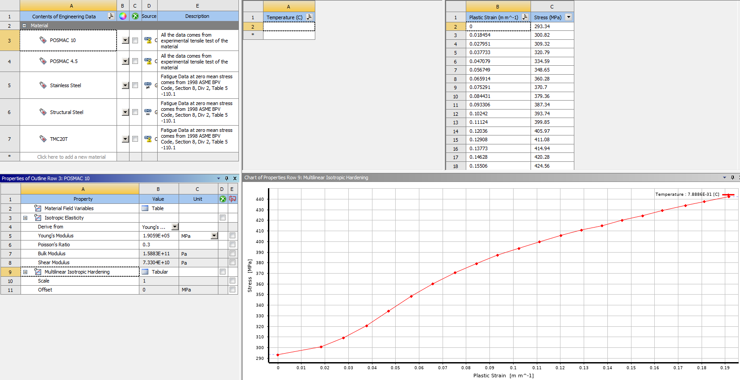Click the sort icon beside Plastic Strain header
This screenshot has height=380, width=740.
pyautogui.click(x=525, y=17)
